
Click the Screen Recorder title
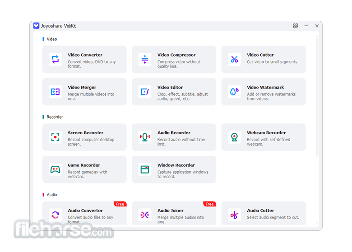pyautogui.click(x=86, y=133)
